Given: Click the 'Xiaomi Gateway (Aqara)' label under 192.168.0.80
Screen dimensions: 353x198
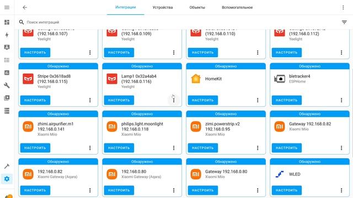Looking at the screenshot, I should [141, 177].
